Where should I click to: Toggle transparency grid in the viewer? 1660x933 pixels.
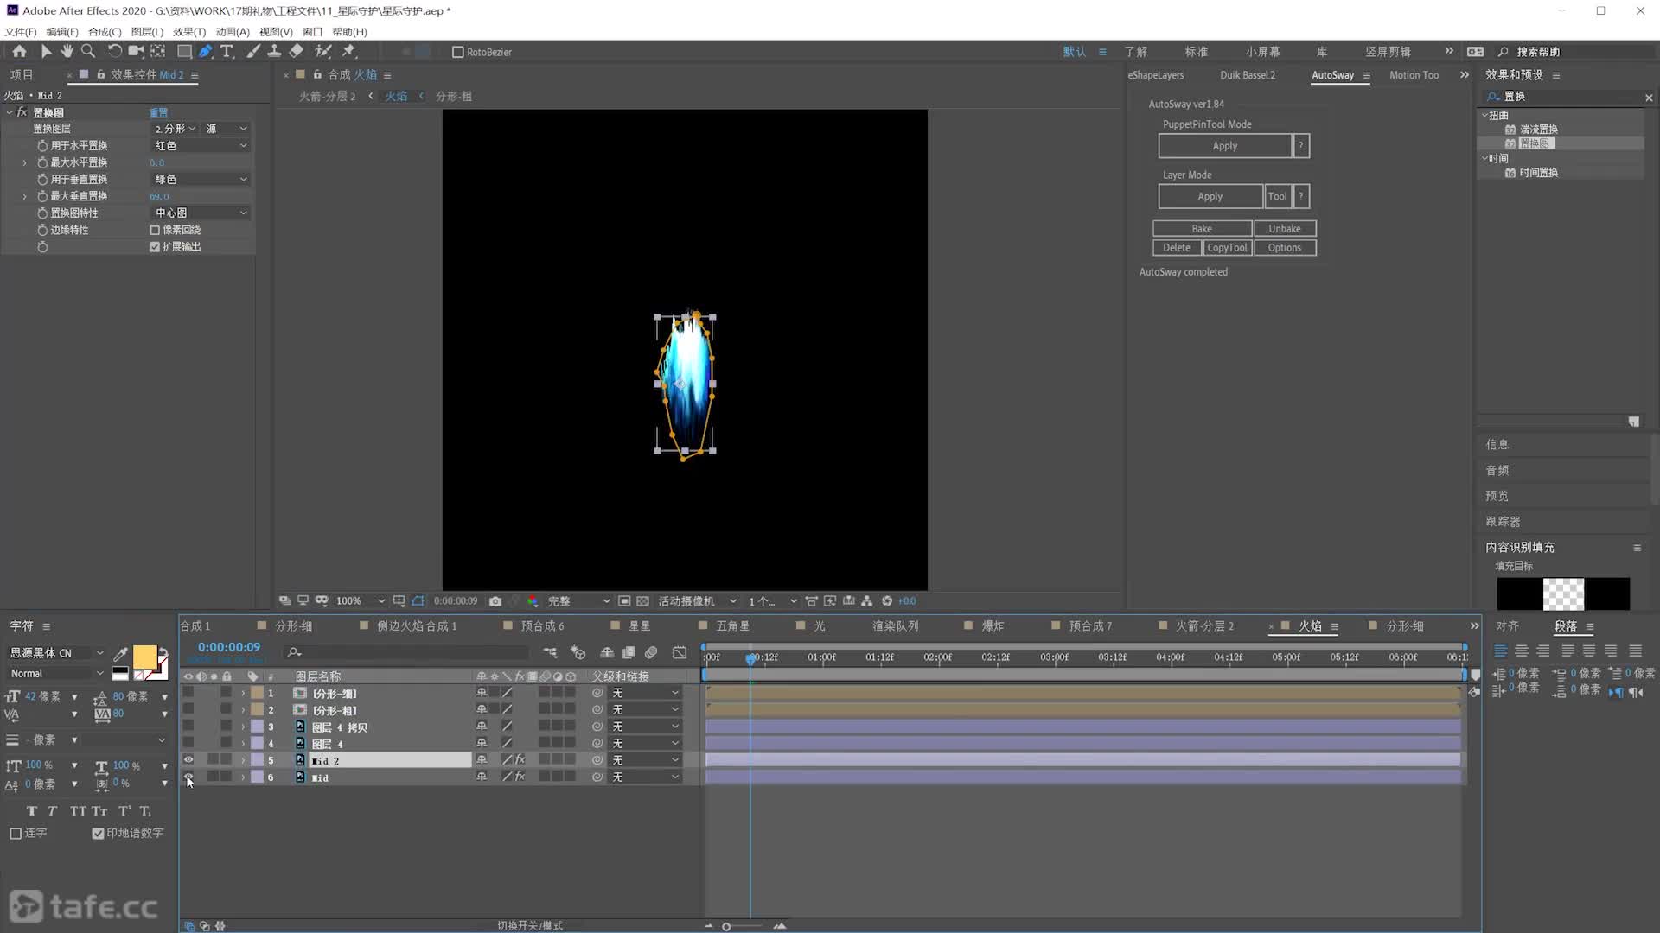tap(642, 600)
